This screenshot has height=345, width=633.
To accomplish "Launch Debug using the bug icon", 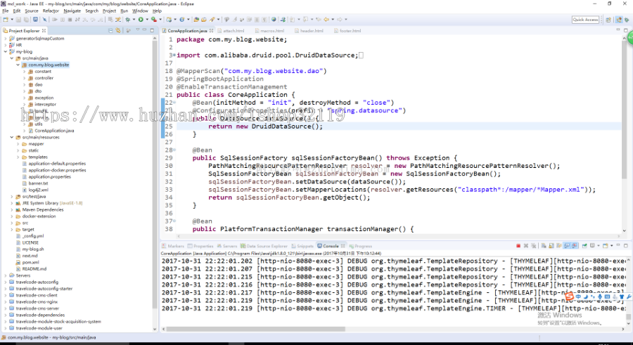I will (127, 20).
